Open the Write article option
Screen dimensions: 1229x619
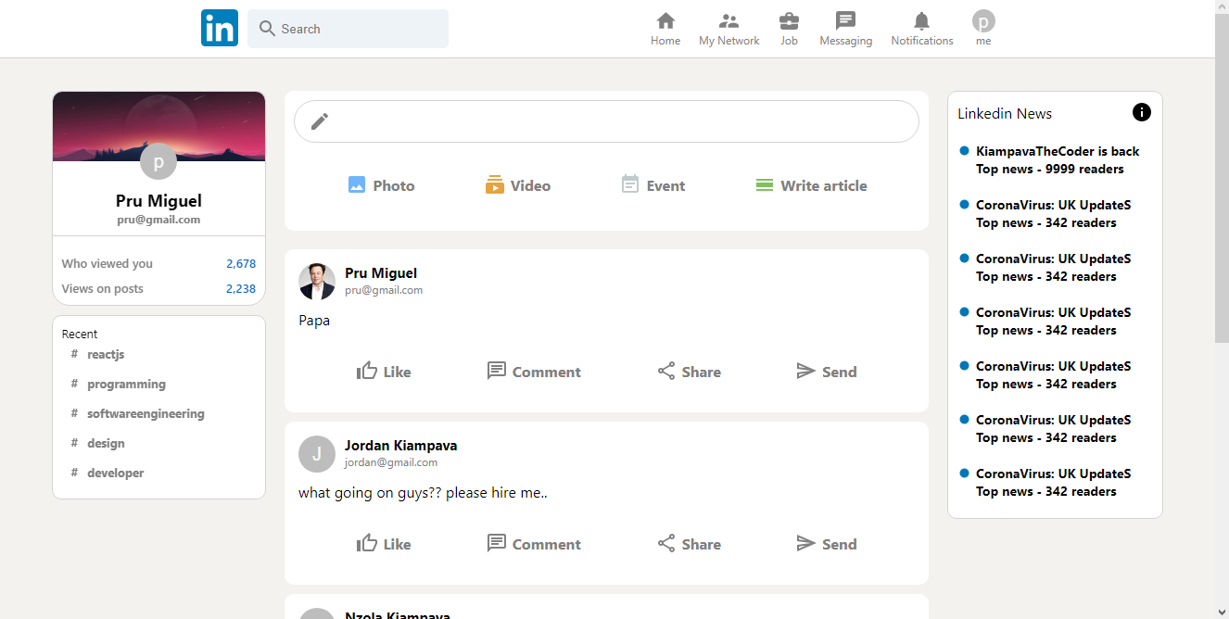(811, 185)
